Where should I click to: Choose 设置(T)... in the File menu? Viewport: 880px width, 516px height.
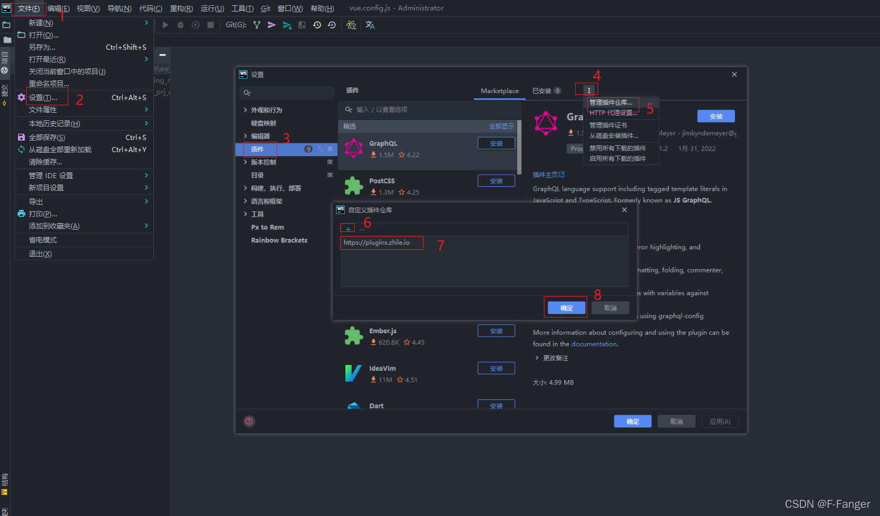[x=43, y=98]
